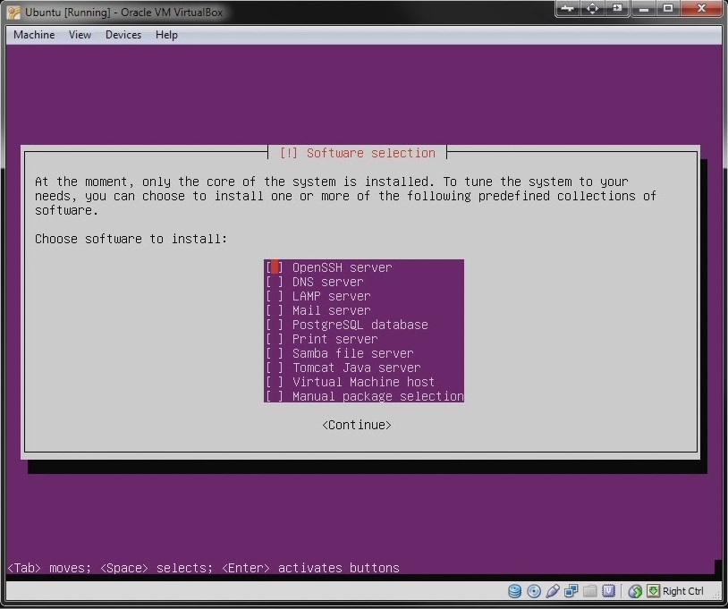Screen dimensions: 728x609
Task: Click the 'Virtual Machine host' label text
Action: tap(363, 383)
